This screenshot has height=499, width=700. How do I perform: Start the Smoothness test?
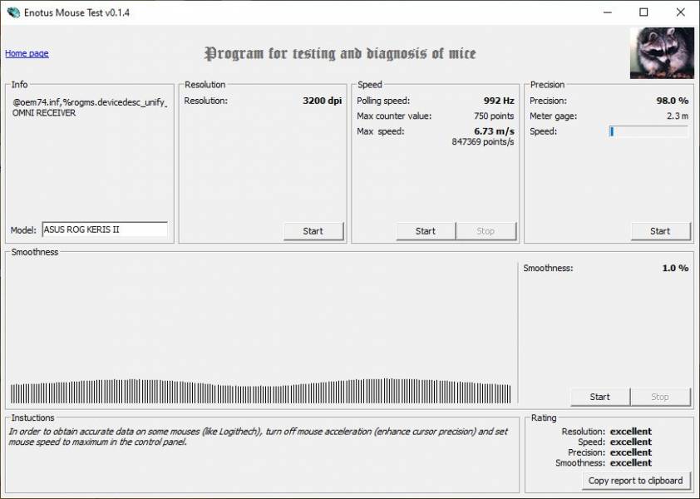[599, 397]
